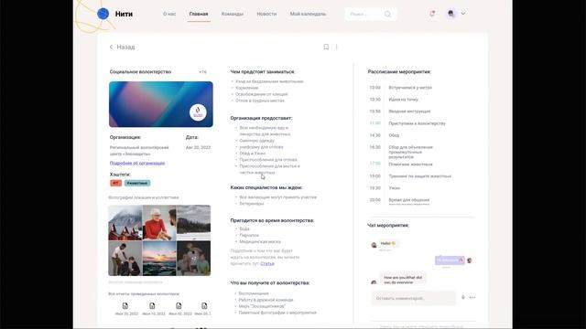Viewport: 586px width, 329px height.
Task: Click the 19:30 Ужин schedule row
Action: pos(385,188)
